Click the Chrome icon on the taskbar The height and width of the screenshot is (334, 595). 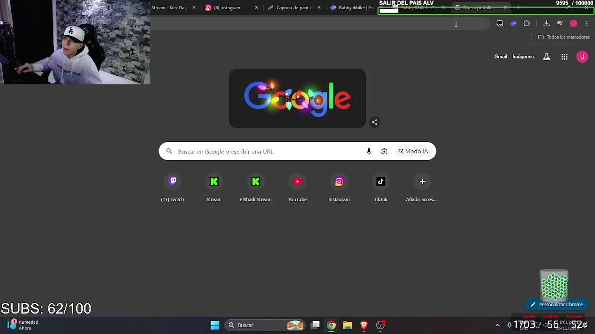coord(331,325)
